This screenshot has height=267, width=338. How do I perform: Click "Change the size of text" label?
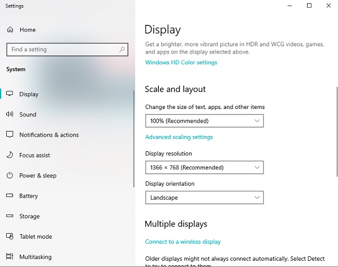(205, 107)
